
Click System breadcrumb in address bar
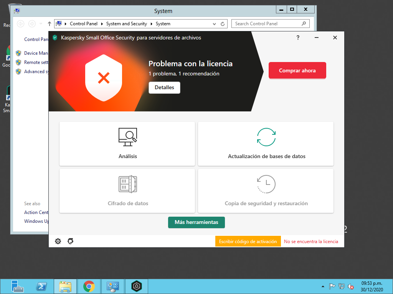click(163, 24)
